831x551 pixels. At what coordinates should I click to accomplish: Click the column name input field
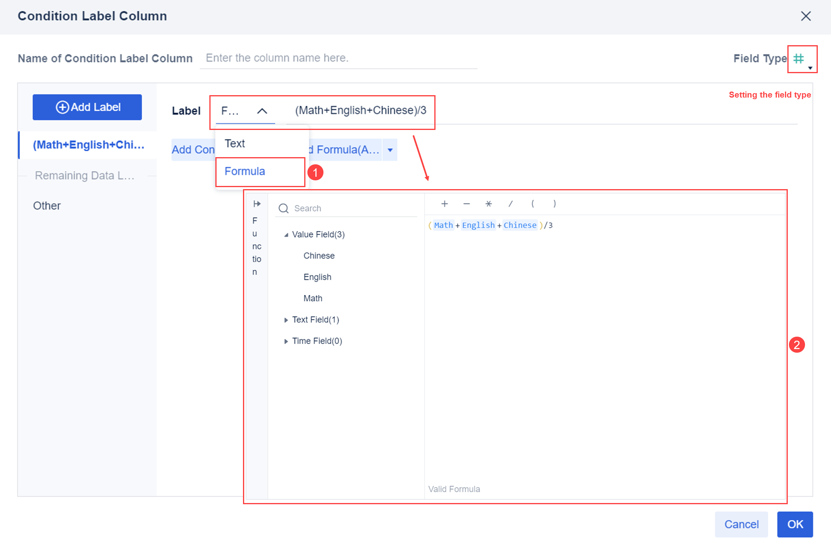[338, 58]
